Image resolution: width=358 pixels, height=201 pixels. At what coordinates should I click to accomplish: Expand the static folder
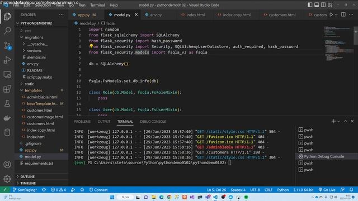(29, 84)
